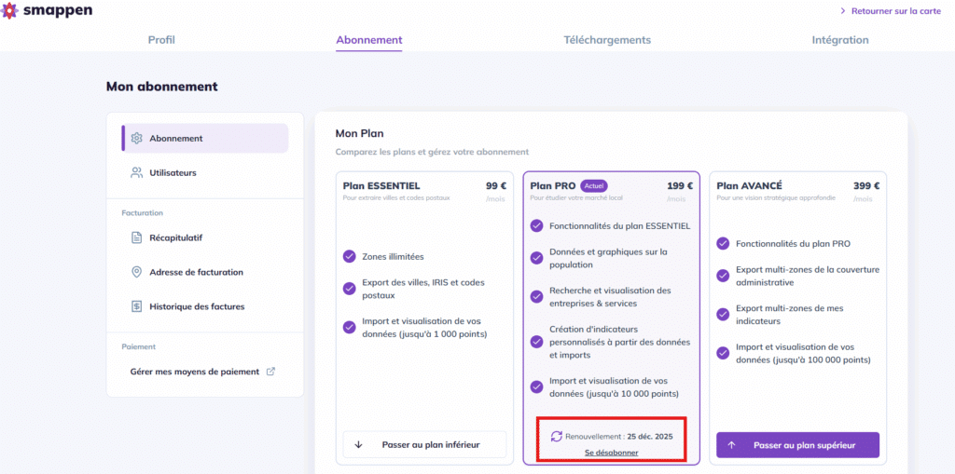Screen dimensions: 955x474
Task: Click the checkmark beside Fonctionnalités du plan ESSENTIEL
Action: [x=536, y=225]
